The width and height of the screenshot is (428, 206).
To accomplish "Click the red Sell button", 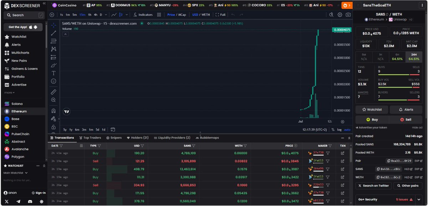I will 406,120.
